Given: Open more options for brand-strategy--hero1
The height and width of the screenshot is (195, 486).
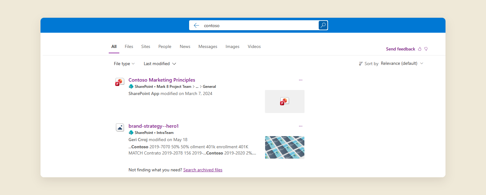Looking at the screenshot, I should [x=301, y=126].
